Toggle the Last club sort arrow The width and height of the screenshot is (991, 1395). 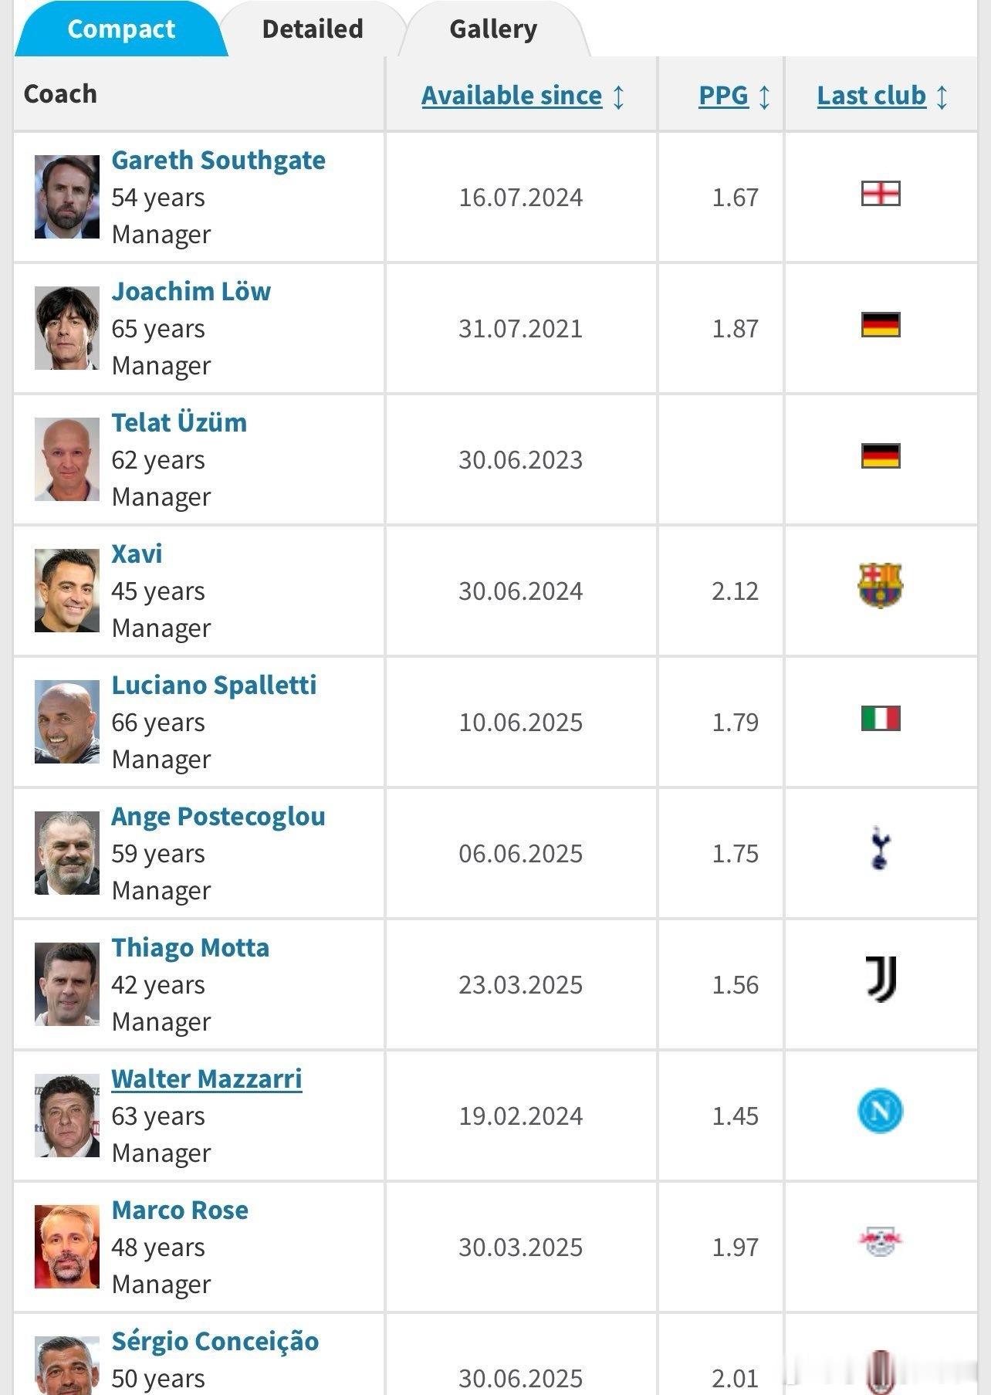pyautogui.click(x=942, y=96)
